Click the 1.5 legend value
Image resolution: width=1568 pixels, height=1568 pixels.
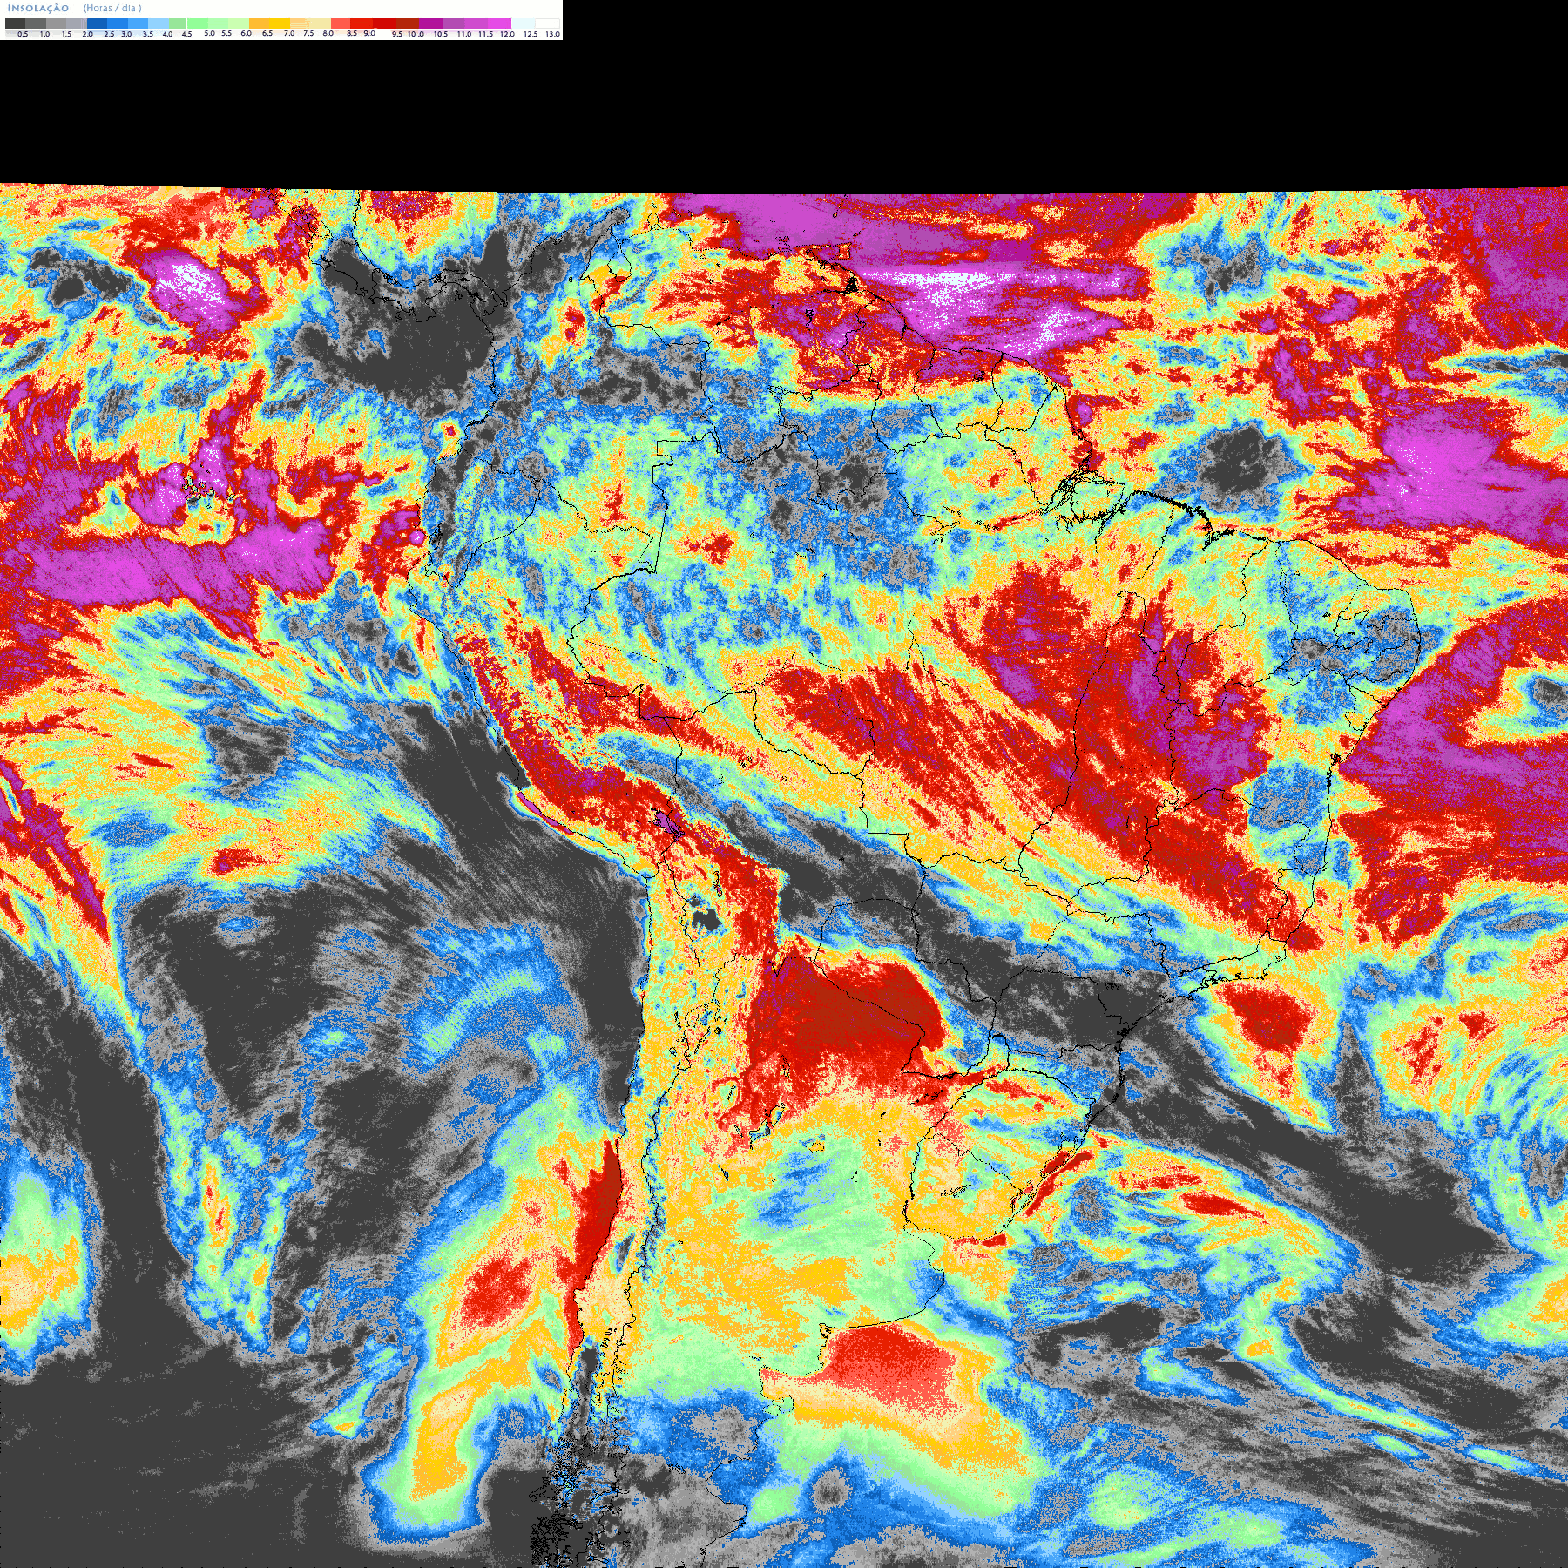(x=66, y=34)
